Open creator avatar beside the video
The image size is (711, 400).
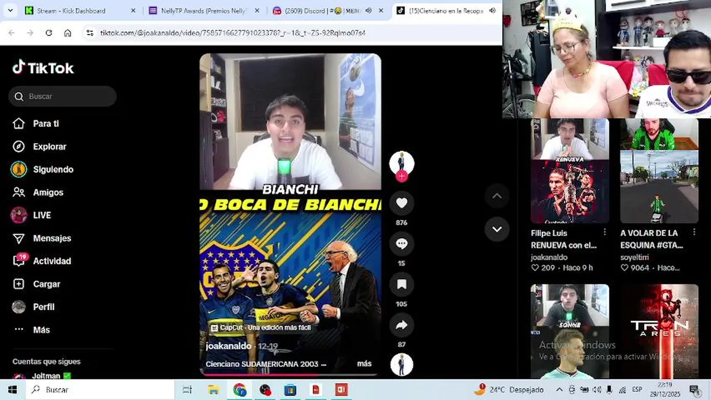point(402,163)
